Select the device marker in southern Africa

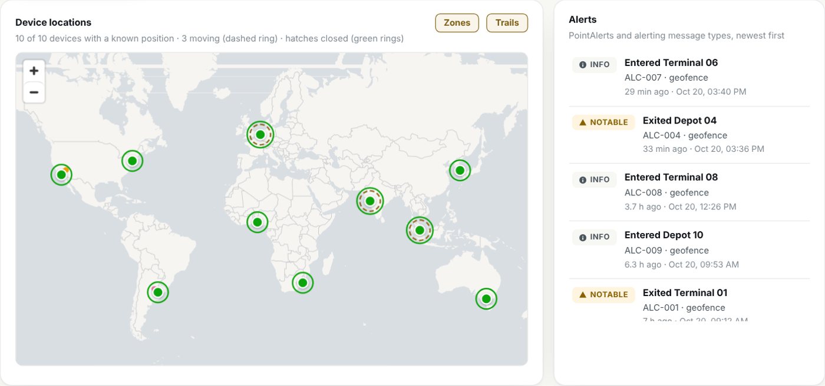(x=303, y=283)
